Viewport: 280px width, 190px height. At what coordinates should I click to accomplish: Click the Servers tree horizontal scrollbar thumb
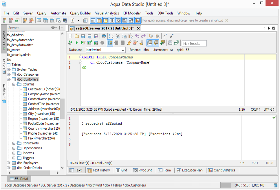[39, 173]
